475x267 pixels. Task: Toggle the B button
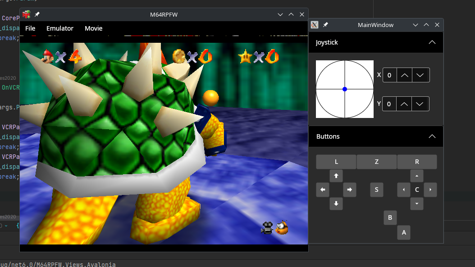(390, 217)
